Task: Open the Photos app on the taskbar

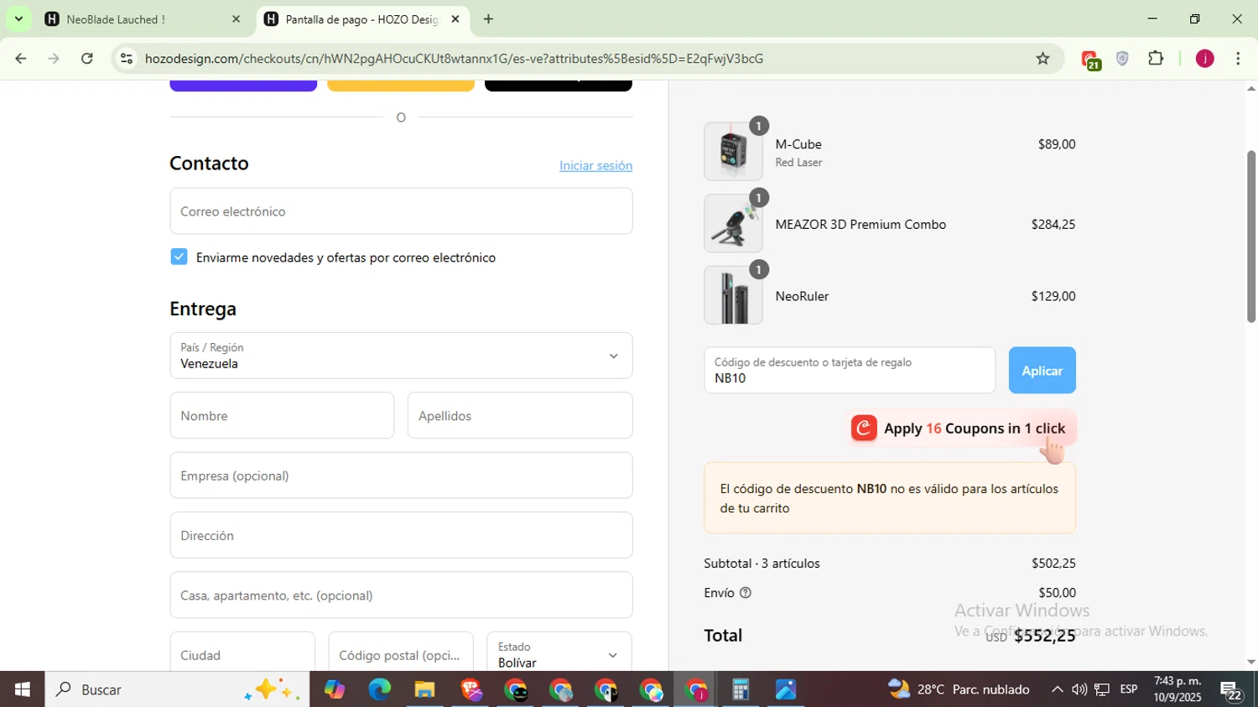Action: pyautogui.click(x=786, y=689)
